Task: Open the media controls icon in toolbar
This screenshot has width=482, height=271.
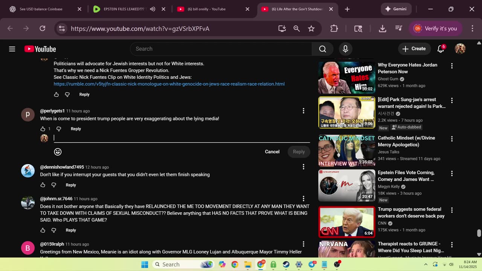Action: tap(398, 29)
